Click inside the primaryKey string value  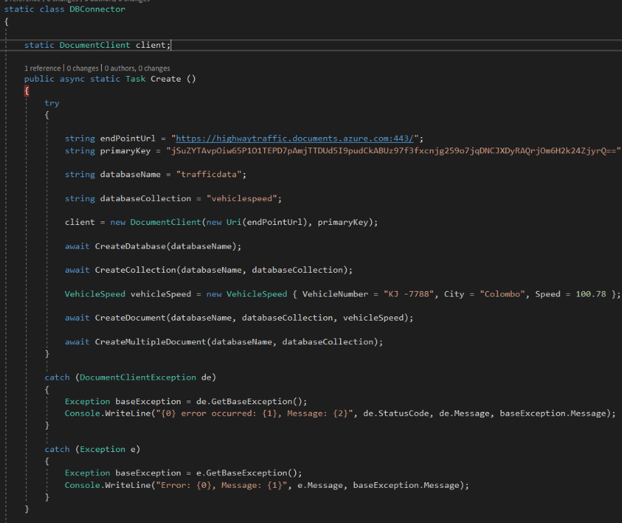[x=393, y=151]
